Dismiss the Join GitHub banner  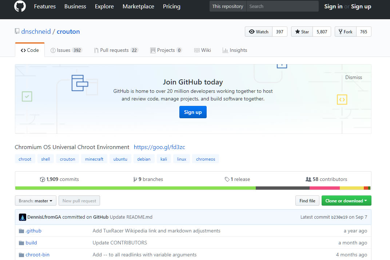pos(354,77)
